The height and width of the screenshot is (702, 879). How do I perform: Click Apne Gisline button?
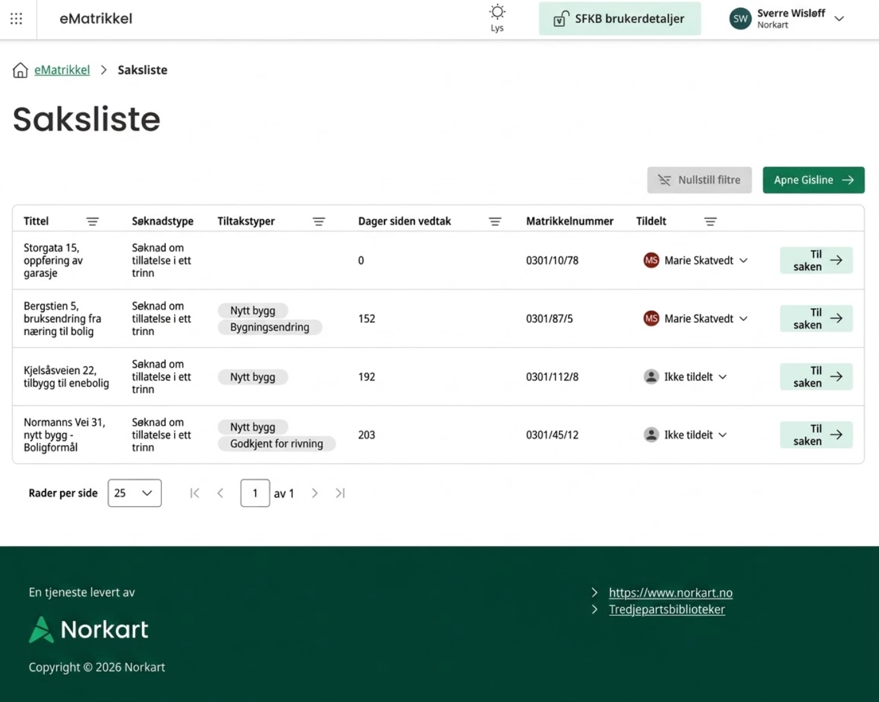813,180
